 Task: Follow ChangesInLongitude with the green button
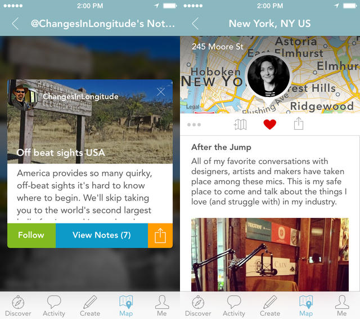(x=31, y=235)
